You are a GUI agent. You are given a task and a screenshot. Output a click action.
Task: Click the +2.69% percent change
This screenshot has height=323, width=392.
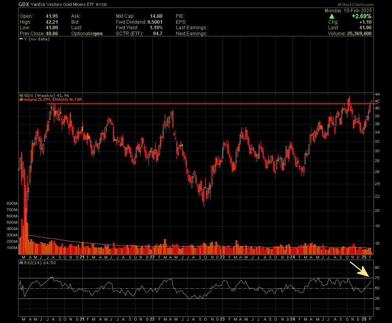pyautogui.click(x=362, y=16)
